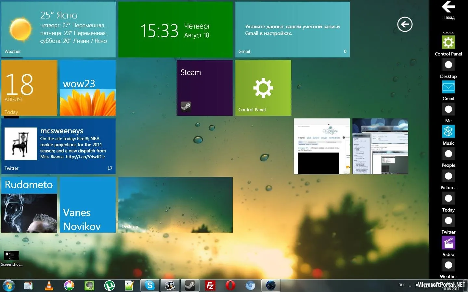Open the 18 August Today tile
Screen dimensions: 468x292
point(29,88)
